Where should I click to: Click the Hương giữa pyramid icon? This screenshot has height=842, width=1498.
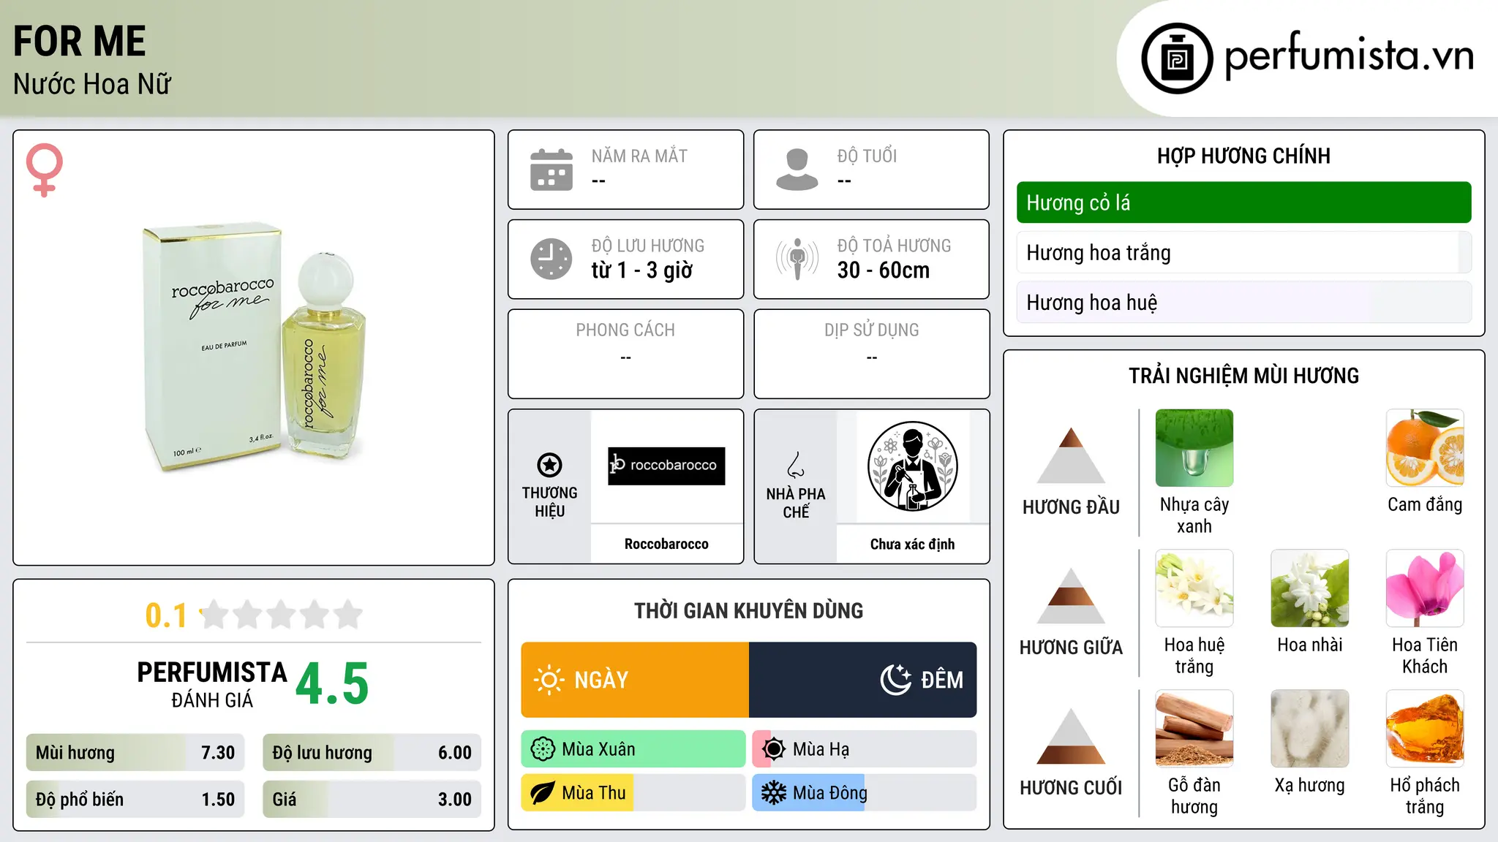coord(1071,596)
